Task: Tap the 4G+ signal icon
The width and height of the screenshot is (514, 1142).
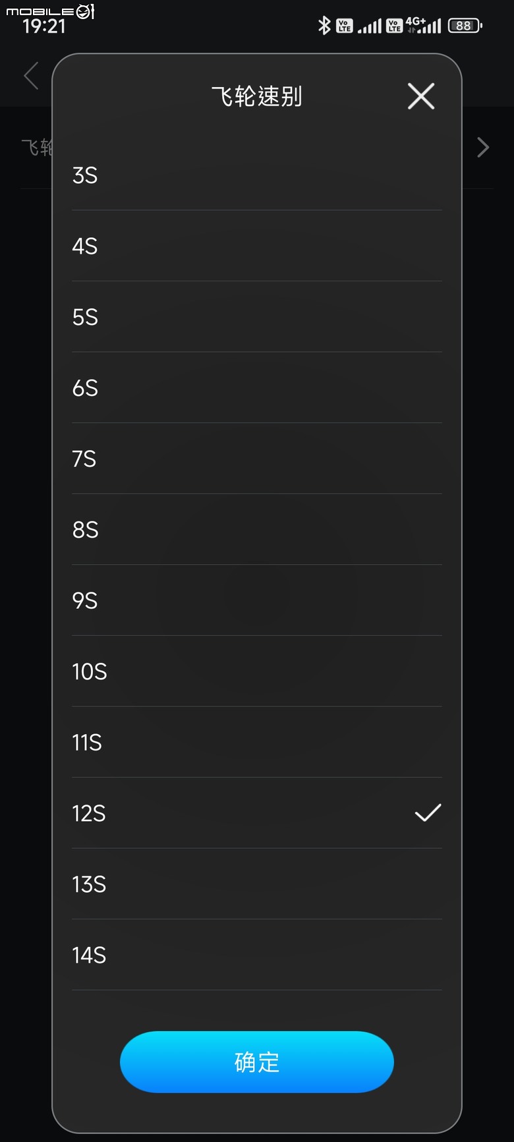Action: (423, 25)
